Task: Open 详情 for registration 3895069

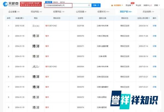Action: [154, 77]
